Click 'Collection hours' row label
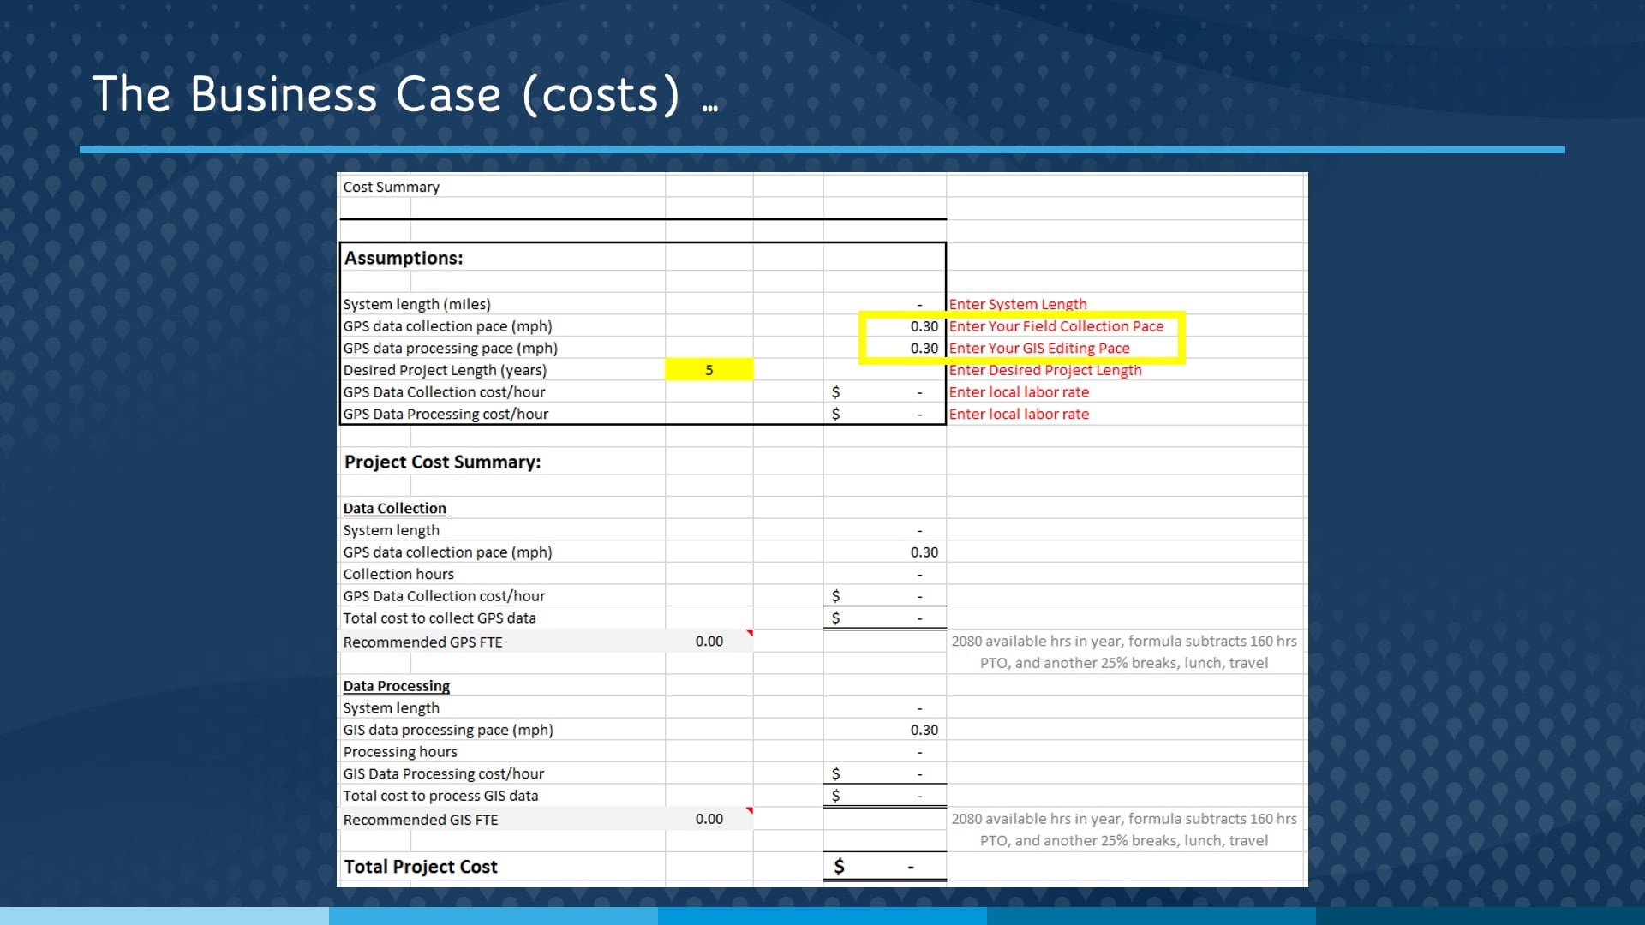This screenshot has height=925, width=1645. click(398, 574)
